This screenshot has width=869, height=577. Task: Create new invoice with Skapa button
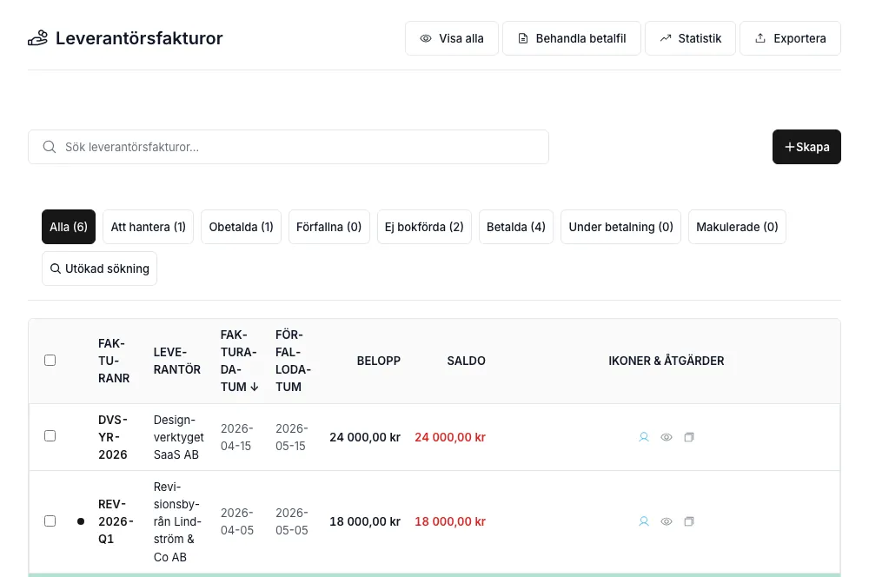807,147
